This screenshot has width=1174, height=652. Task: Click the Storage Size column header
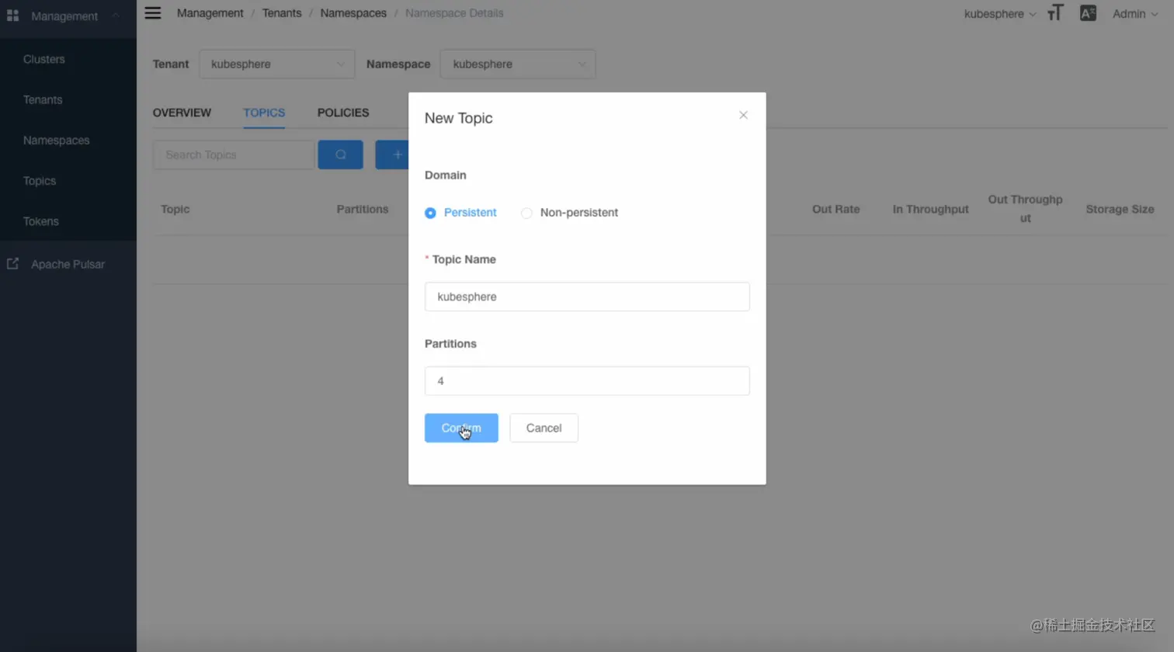pos(1120,209)
